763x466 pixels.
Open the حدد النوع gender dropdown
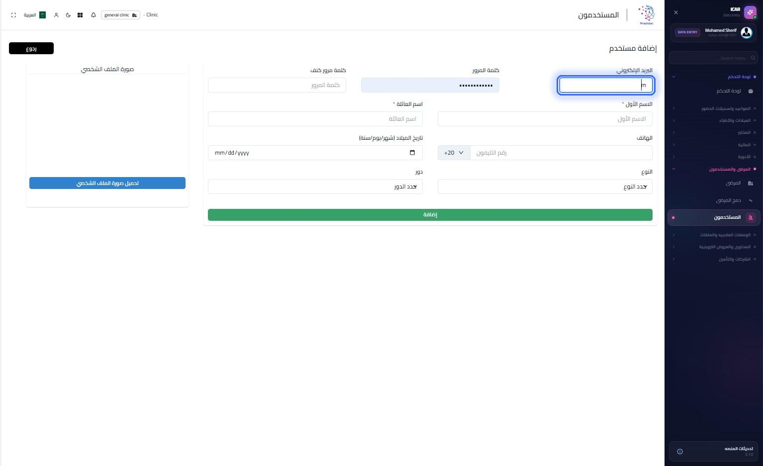click(x=545, y=186)
